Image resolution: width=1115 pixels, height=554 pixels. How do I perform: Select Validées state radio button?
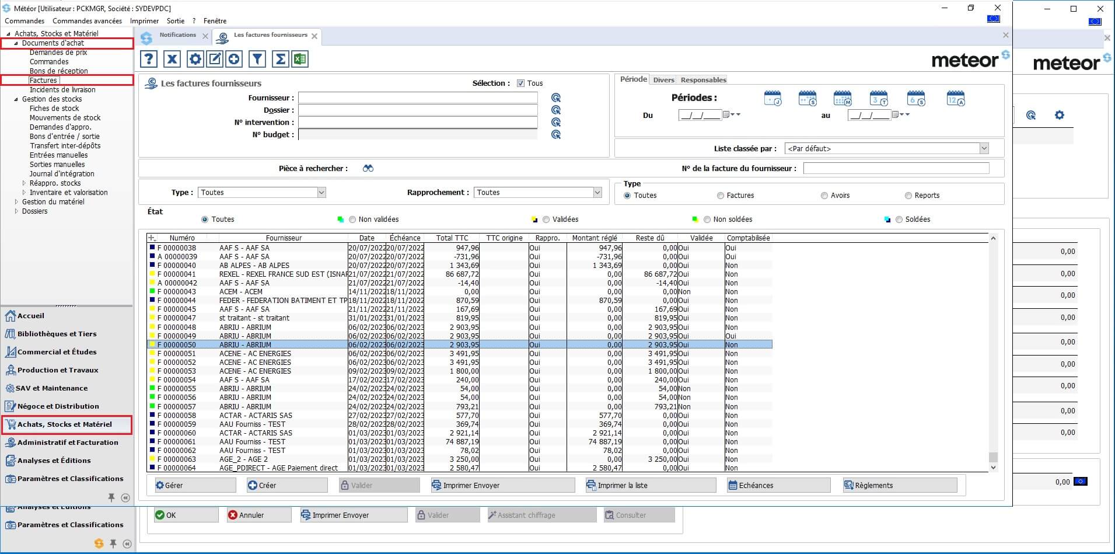tap(546, 219)
